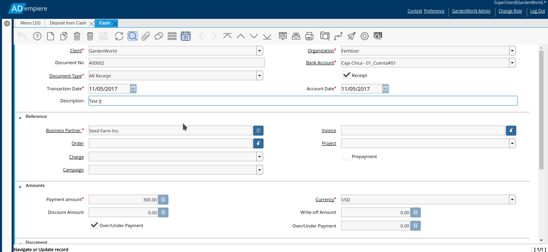Select the Delete Record trash icon
Screen dimensions: 548x252
[x=77, y=36]
